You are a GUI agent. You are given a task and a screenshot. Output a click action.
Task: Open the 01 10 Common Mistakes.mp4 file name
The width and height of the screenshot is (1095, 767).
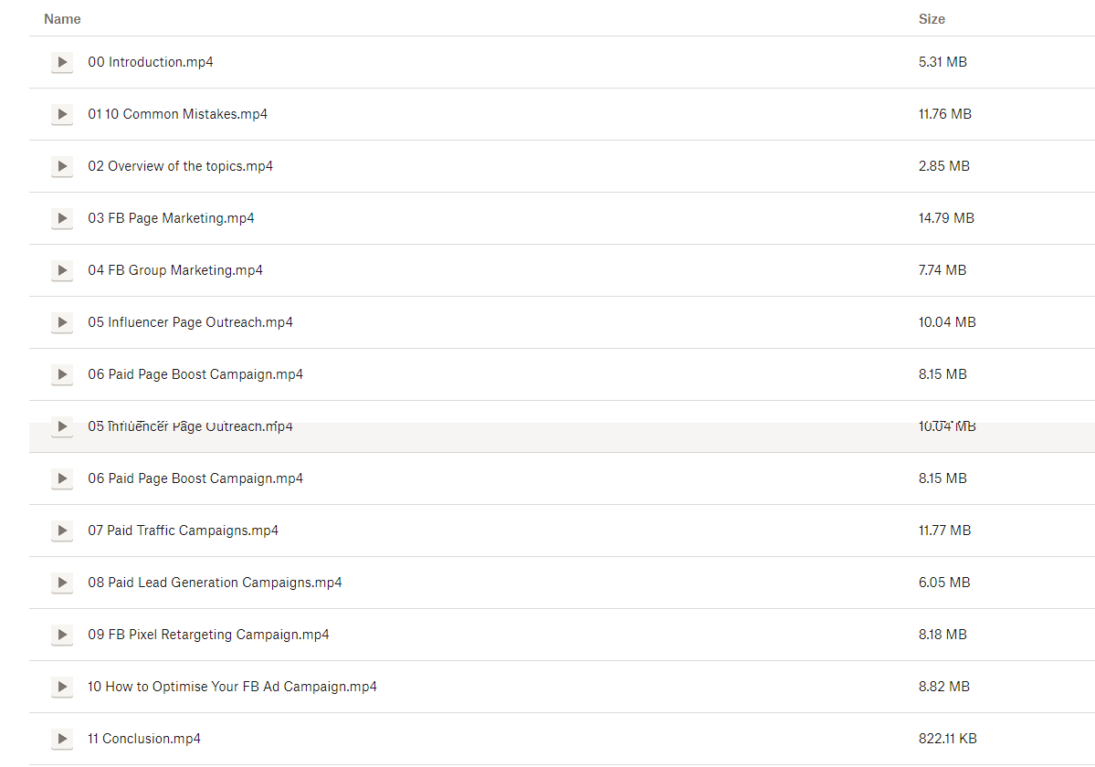[x=178, y=114]
